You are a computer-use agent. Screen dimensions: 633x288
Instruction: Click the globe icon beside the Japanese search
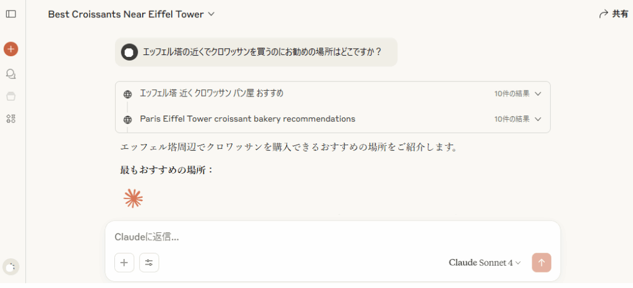tap(127, 95)
